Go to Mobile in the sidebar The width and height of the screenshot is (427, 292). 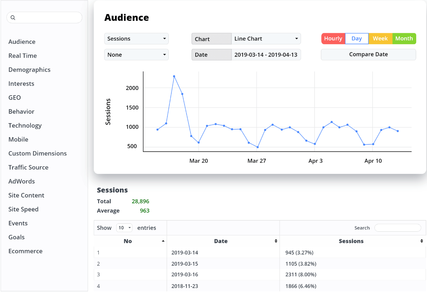pos(18,139)
